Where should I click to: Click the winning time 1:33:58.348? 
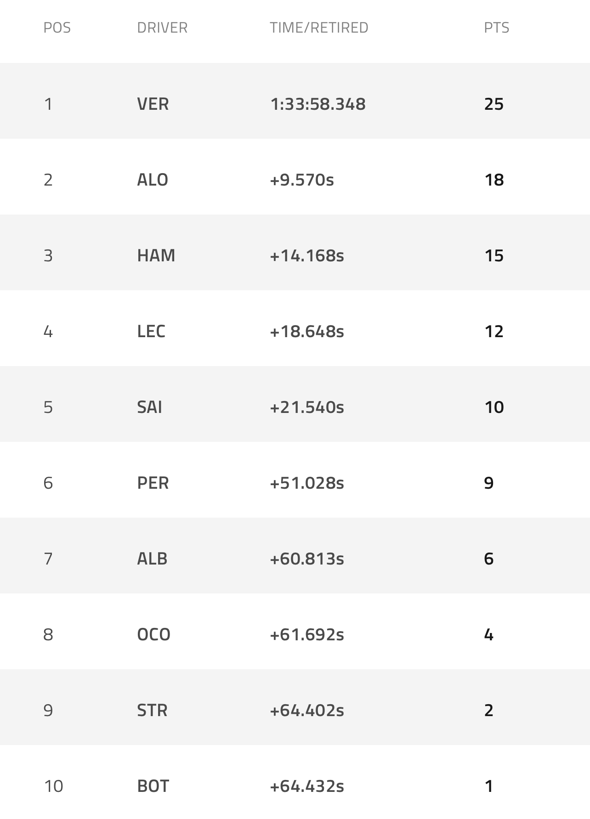coord(318,104)
